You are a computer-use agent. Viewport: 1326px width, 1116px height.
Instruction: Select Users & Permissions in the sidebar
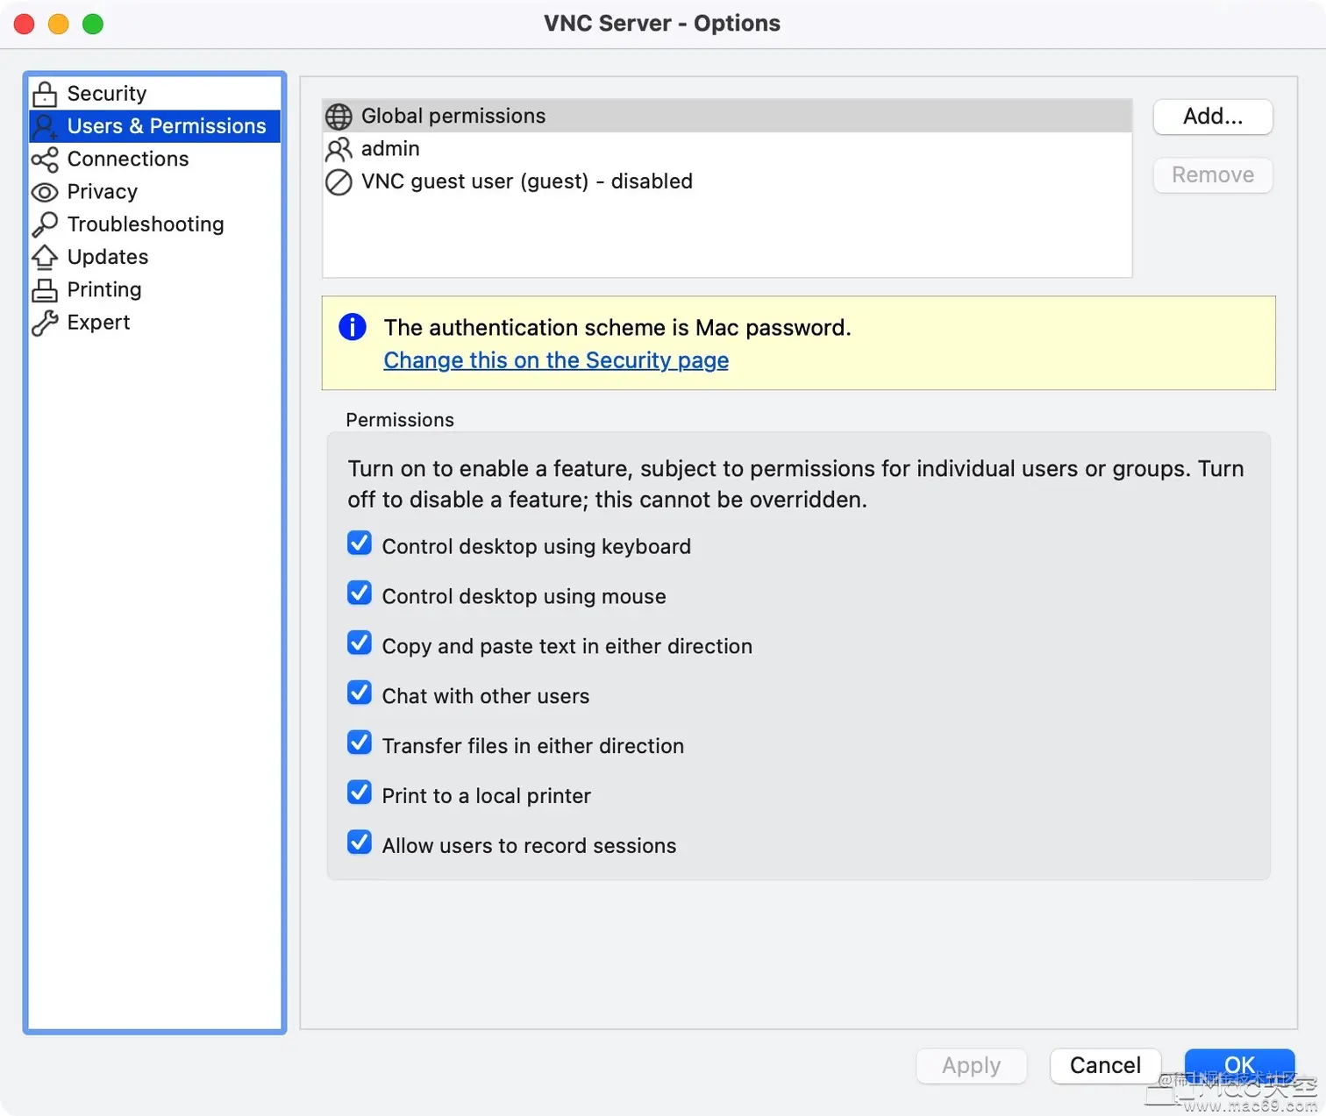pos(154,126)
